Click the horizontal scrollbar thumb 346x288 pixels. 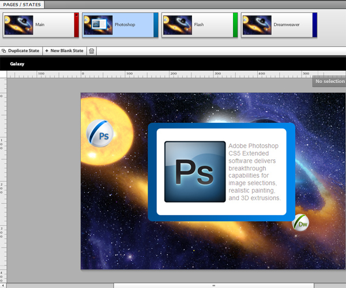pyautogui.click(x=213, y=286)
